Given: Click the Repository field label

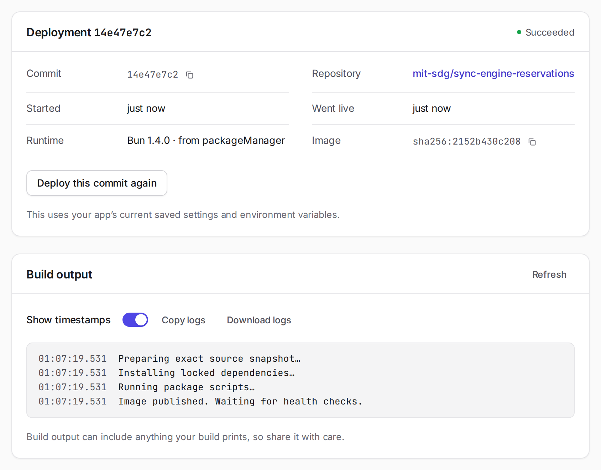Looking at the screenshot, I should pos(336,73).
